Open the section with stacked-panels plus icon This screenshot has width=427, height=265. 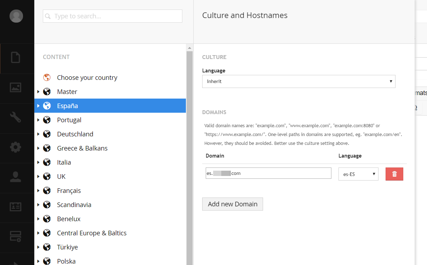(x=16, y=236)
